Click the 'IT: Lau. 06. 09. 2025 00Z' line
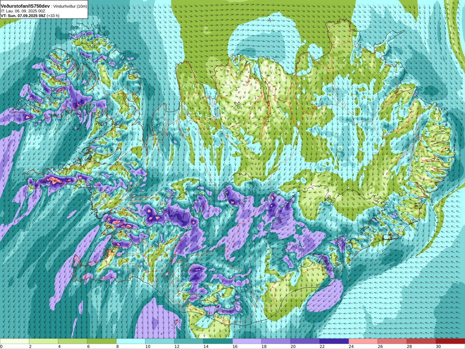 coord(23,11)
